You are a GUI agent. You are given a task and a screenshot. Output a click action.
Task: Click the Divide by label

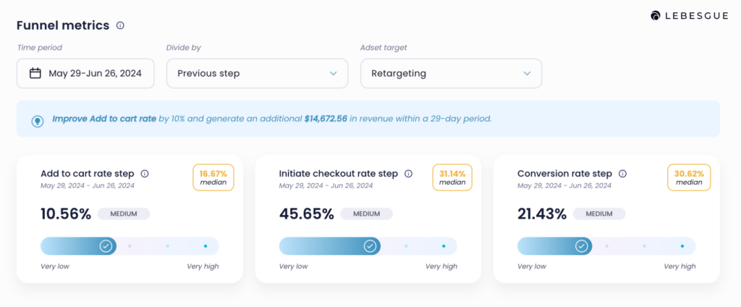click(x=184, y=47)
